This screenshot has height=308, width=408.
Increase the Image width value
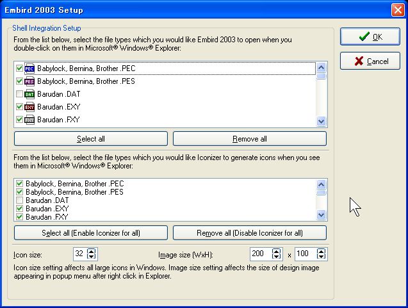coord(276,251)
